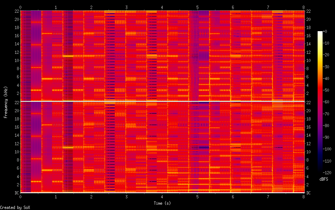Click lower channel's right-axis 2 kHz label
Viewport: 335px width, 210px height.
coord(307,185)
